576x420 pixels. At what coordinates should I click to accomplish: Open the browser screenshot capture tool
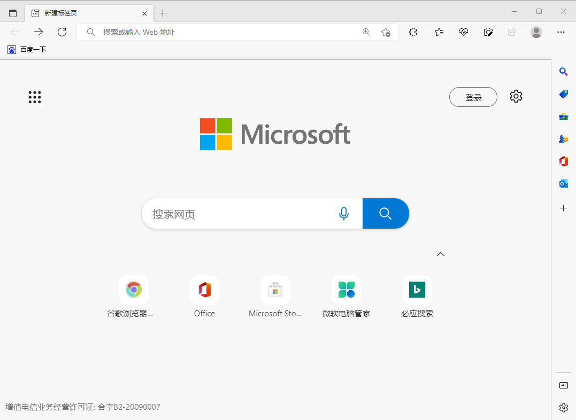(x=488, y=32)
